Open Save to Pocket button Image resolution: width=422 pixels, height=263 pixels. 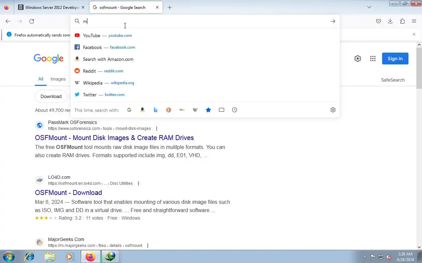click(378, 21)
